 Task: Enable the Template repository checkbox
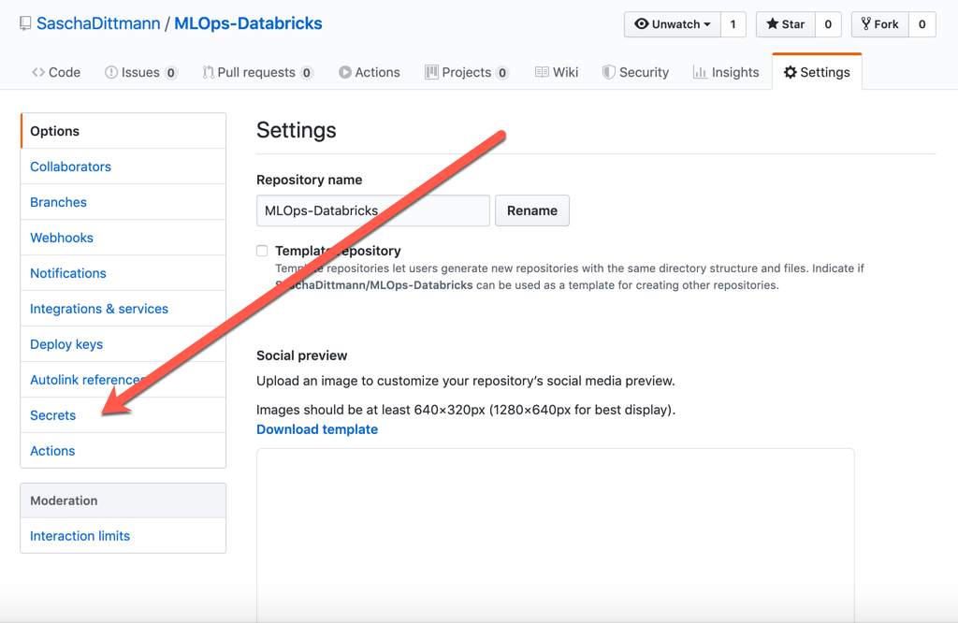(262, 251)
